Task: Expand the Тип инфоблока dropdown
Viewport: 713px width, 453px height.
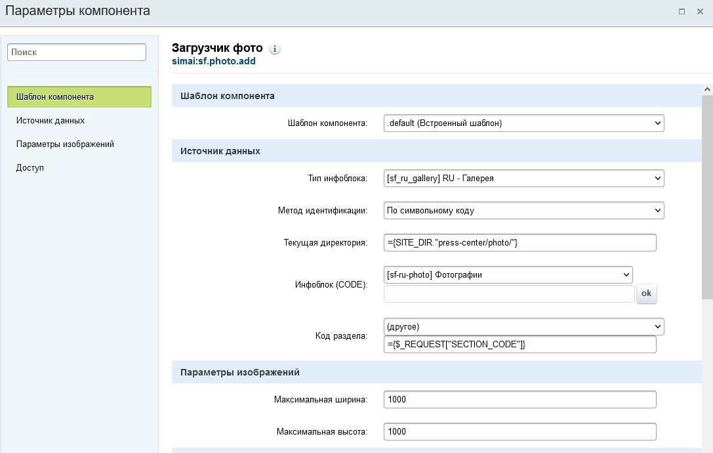Action: tap(523, 178)
